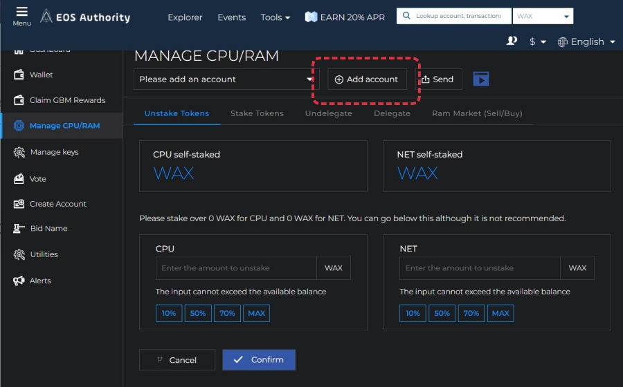Click the Vote ballot icon

19,179
